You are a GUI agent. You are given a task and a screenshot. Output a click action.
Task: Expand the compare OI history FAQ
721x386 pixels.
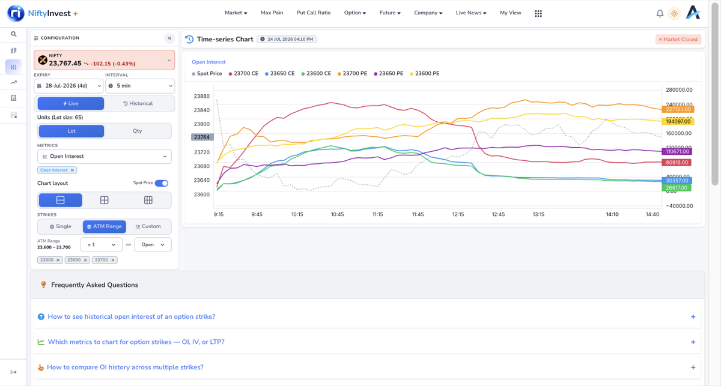pyautogui.click(x=367, y=367)
